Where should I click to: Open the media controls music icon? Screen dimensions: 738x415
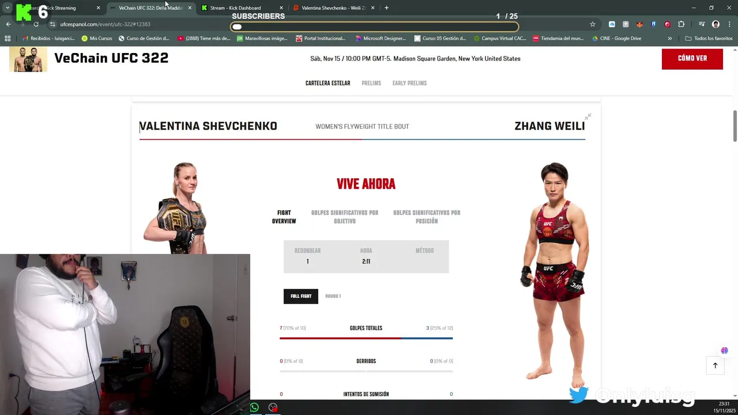point(702,24)
